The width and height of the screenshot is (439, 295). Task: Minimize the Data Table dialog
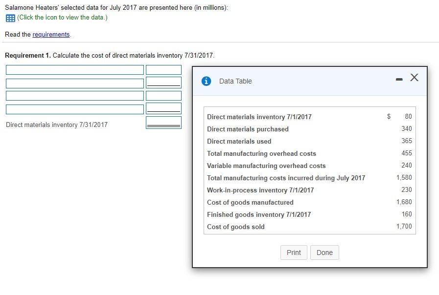pos(399,80)
